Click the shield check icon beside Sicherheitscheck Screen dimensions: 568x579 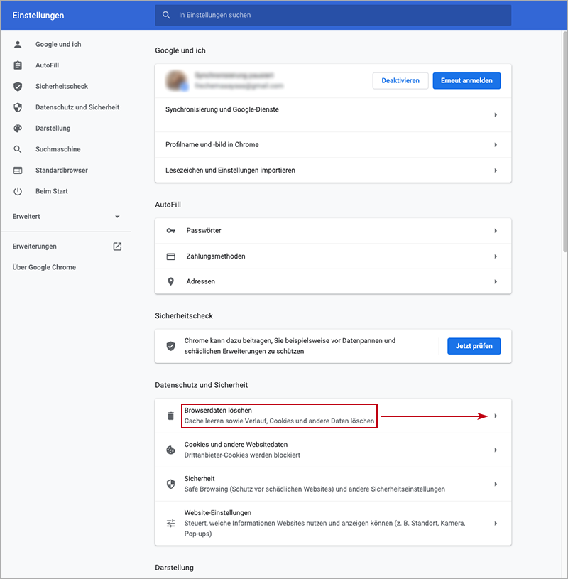18,87
